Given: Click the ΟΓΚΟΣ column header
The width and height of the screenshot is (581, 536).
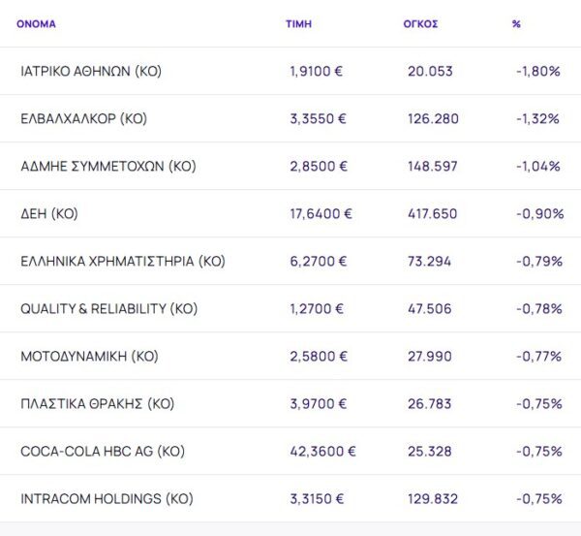Looking at the screenshot, I should click(x=420, y=24).
